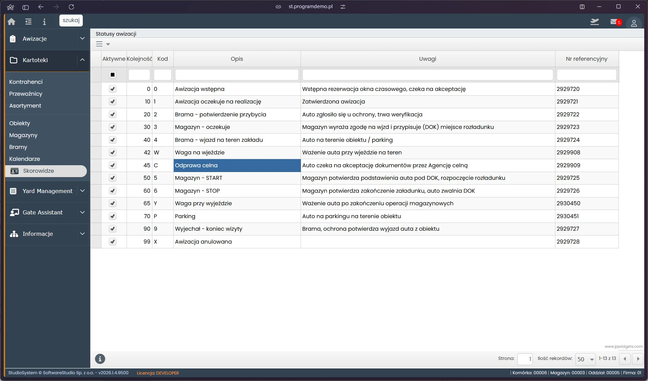
Task: Select the Odprawa celna cell
Action: tap(237, 165)
